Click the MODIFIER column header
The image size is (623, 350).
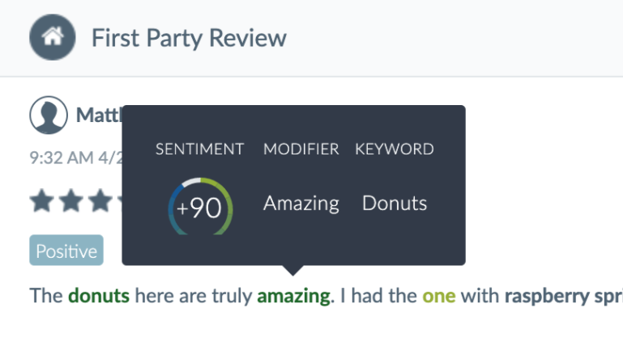(x=301, y=149)
